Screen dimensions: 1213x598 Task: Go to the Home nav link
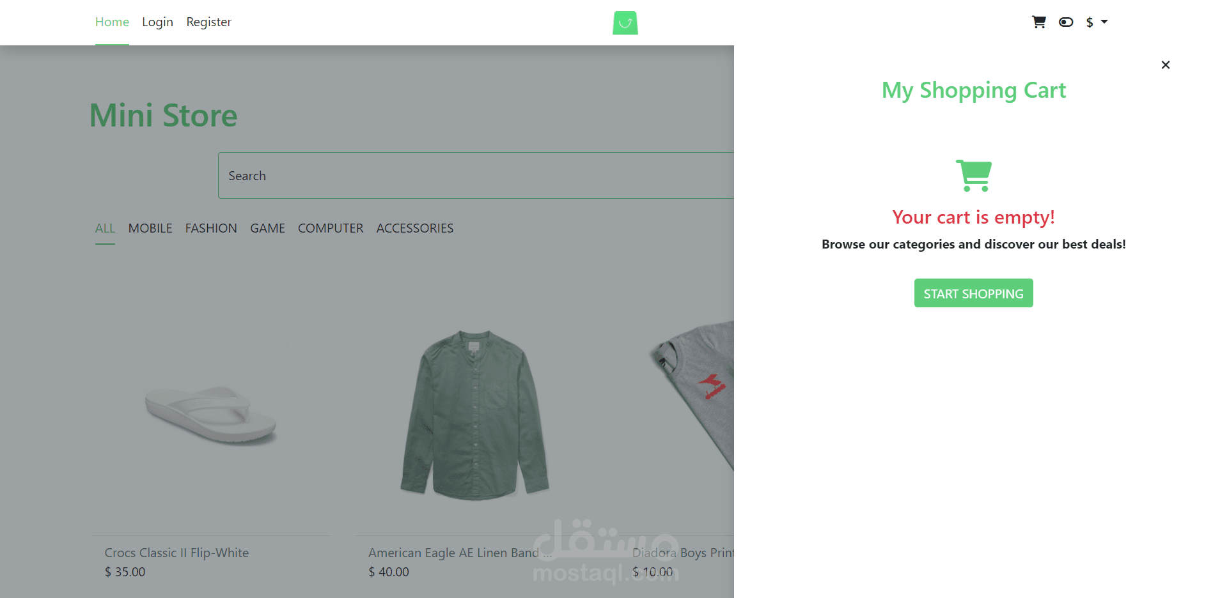pos(112,22)
